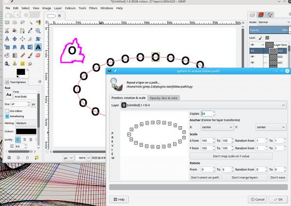Hide the O22 layer via eye icon
Viewport: 291px width, 206px height.
click(x=252, y=56)
